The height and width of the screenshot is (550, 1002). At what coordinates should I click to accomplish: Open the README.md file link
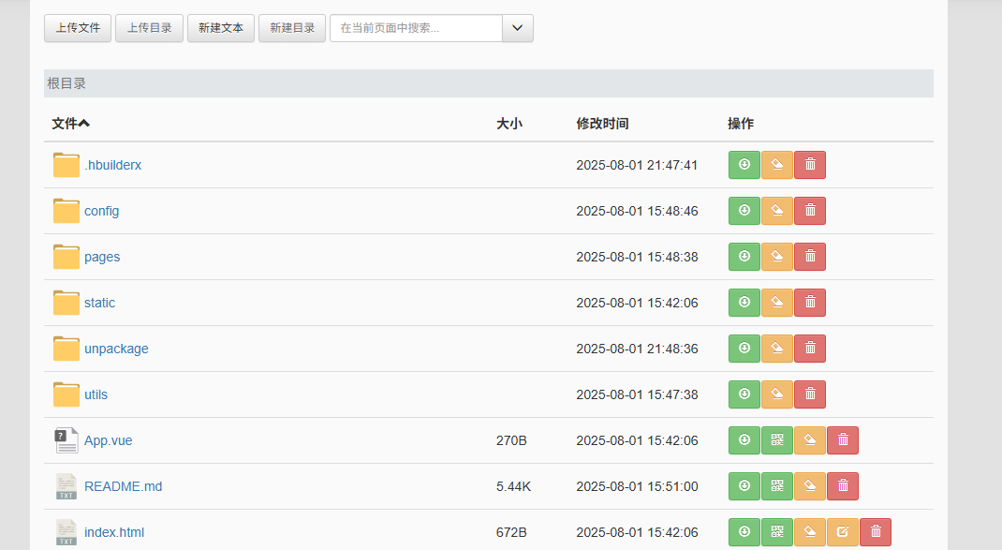(123, 486)
